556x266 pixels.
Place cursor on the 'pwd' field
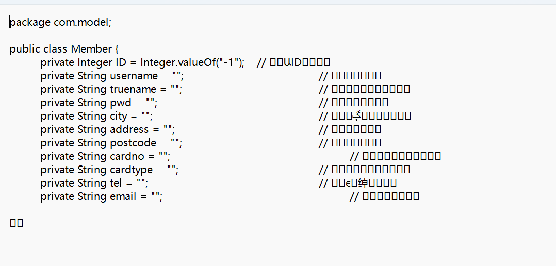[x=121, y=103]
